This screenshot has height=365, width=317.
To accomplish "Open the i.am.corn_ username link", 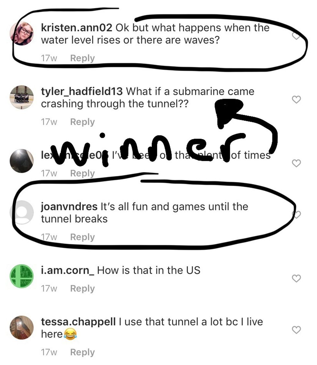I will click(68, 270).
